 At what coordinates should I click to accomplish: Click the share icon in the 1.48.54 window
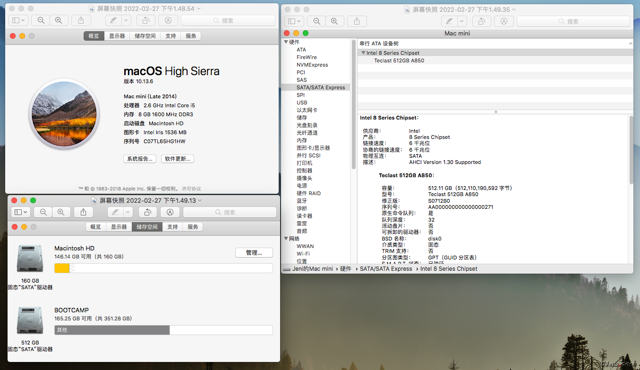(x=81, y=20)
